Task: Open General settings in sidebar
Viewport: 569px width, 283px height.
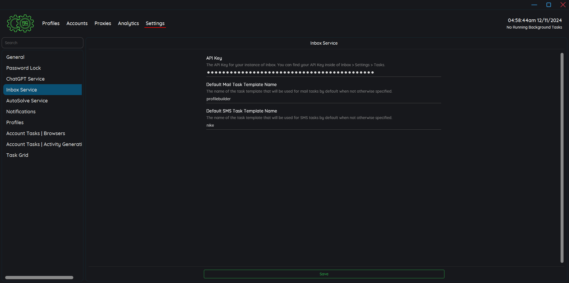Action: [15, 57]
